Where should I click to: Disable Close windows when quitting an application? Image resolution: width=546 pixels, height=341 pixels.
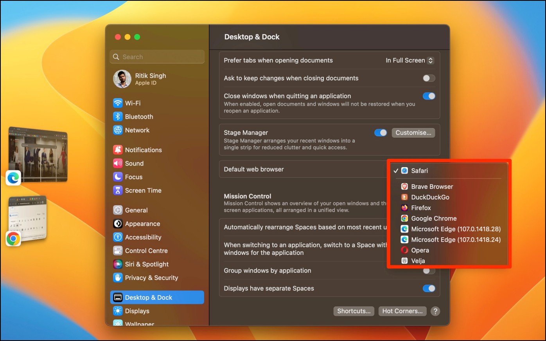pyautogui.click(x=429, y=96)
